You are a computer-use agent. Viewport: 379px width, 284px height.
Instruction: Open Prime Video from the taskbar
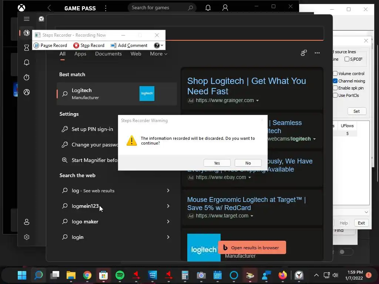coord(152,275)
